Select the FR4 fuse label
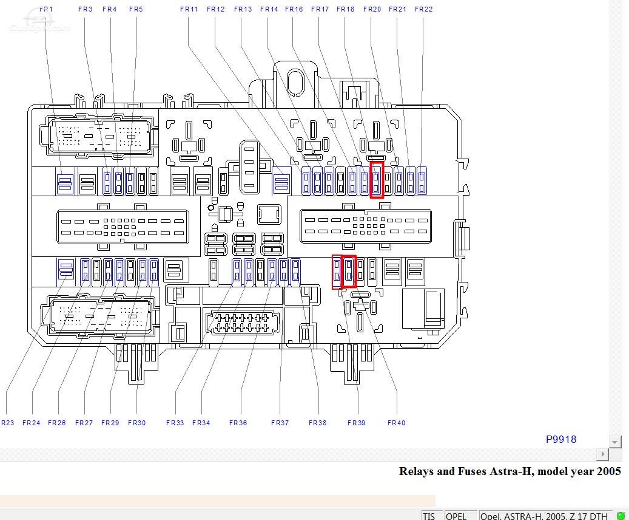Viewport: 629px width, 520px height. [110, 9]
